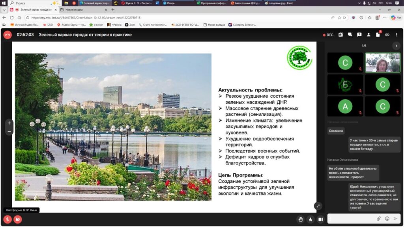The height and width of the screenshot is (227, 404).
Task: Attach a file with the paperclip icon
Action: click(378, 218)
